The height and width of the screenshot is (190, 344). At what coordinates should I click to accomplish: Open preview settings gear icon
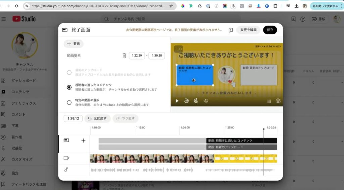[278, 101]
